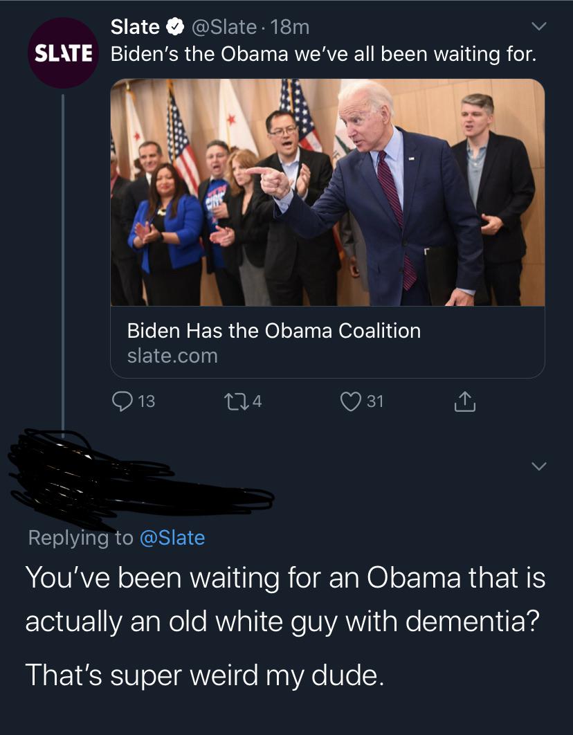
Task: Click the 18m timestamp
Action: pos(291,28)
